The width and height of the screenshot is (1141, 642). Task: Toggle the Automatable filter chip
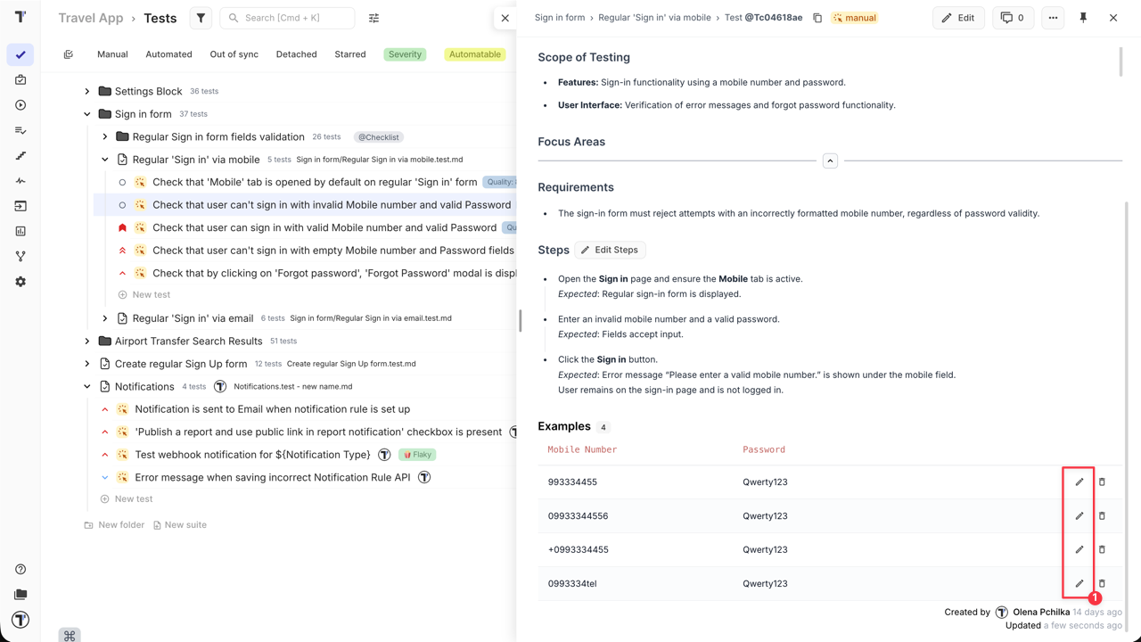point(474,54)
